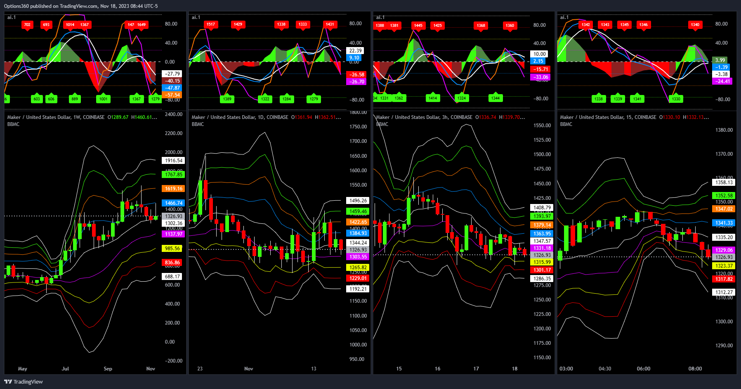This screenshot has height=389, width=741.
Task: Click the green 1414 signal marker
Action: point(433,98)
